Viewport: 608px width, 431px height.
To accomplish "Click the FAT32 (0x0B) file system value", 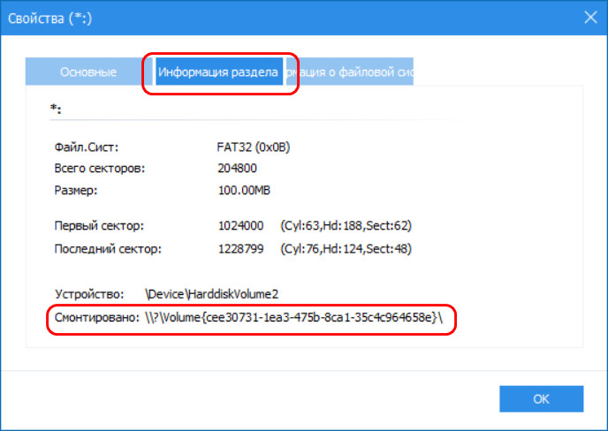I will click(x=254, y=147).
